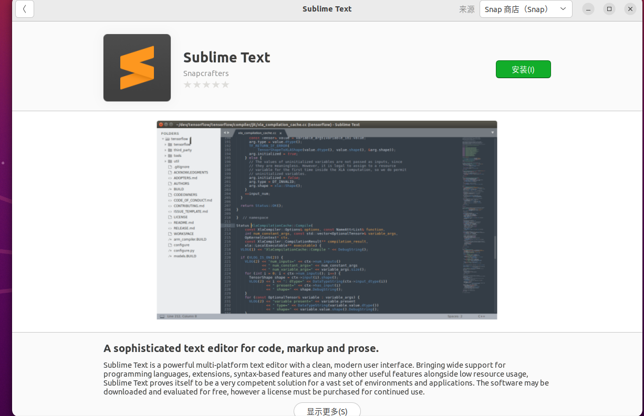This screenshot has height=416, width=644.
Task: Rate Sublime Text with full five stars
Action: [225, 84]
